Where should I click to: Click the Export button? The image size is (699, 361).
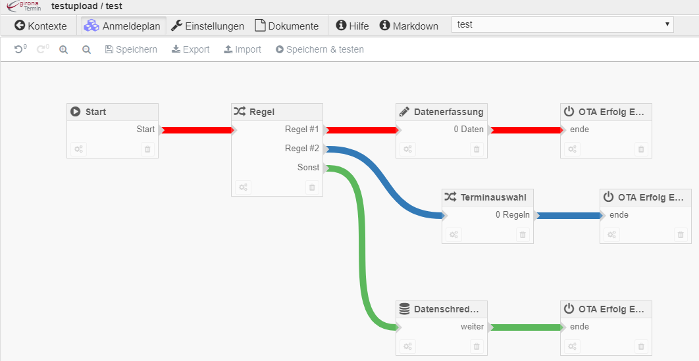click(x=190, y=49)
